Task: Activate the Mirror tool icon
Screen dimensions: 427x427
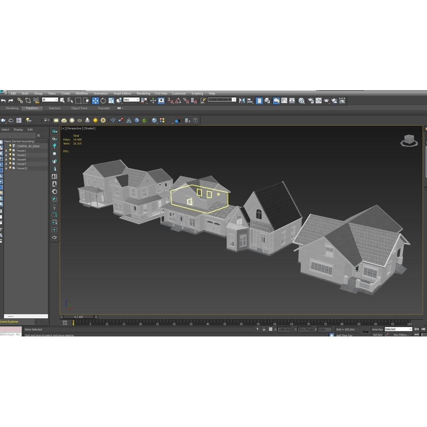Action: coord(242,100)
